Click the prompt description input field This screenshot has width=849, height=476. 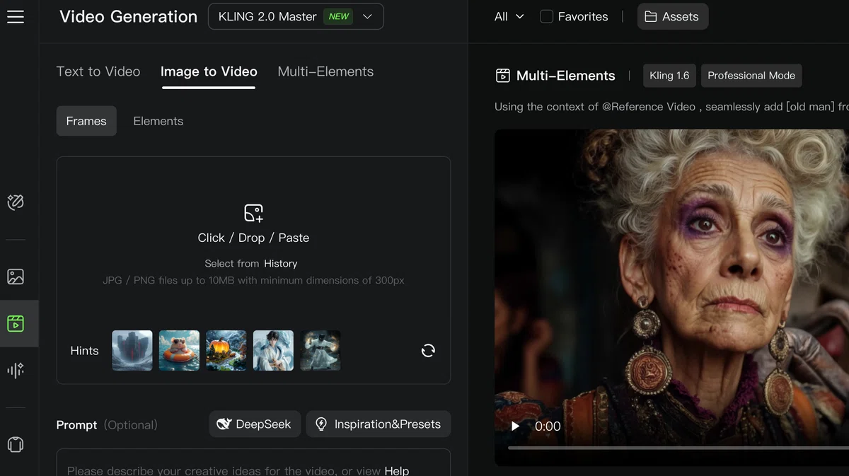coord(253,463)
